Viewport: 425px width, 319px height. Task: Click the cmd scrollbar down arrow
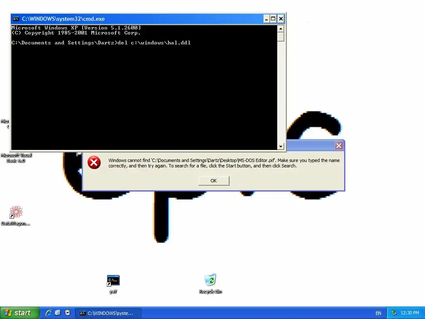[x=281, y=147]
